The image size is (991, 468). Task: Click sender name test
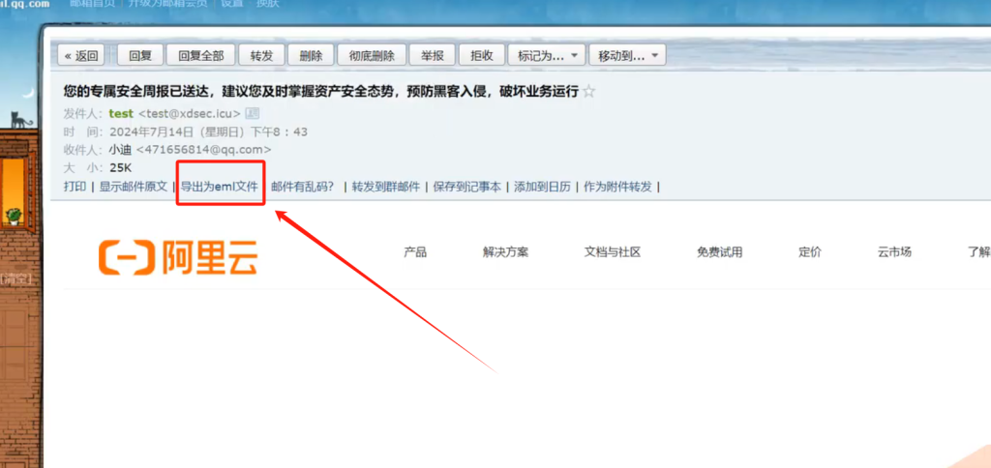point(121,114)
